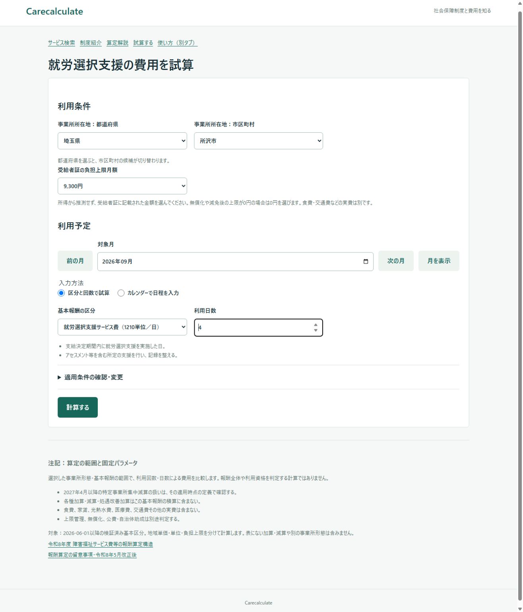Click the page vertical scrollbar
The image size is (523, 612).
(520, 306)
